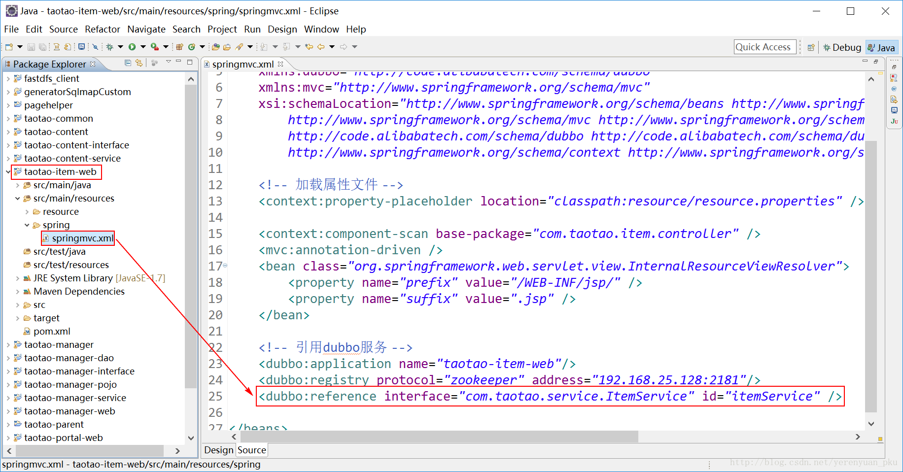Collapse the src/main/resources folder
Screen dimensions: 903x472
[x=17, y=199]
